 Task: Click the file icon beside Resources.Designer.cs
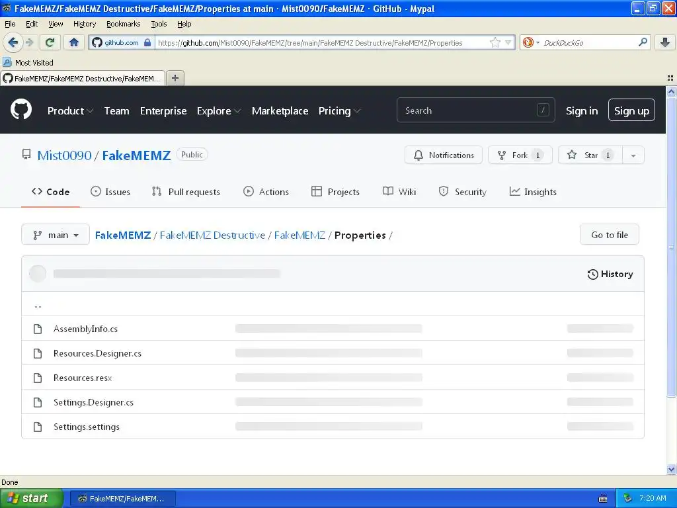click(38, 353)
